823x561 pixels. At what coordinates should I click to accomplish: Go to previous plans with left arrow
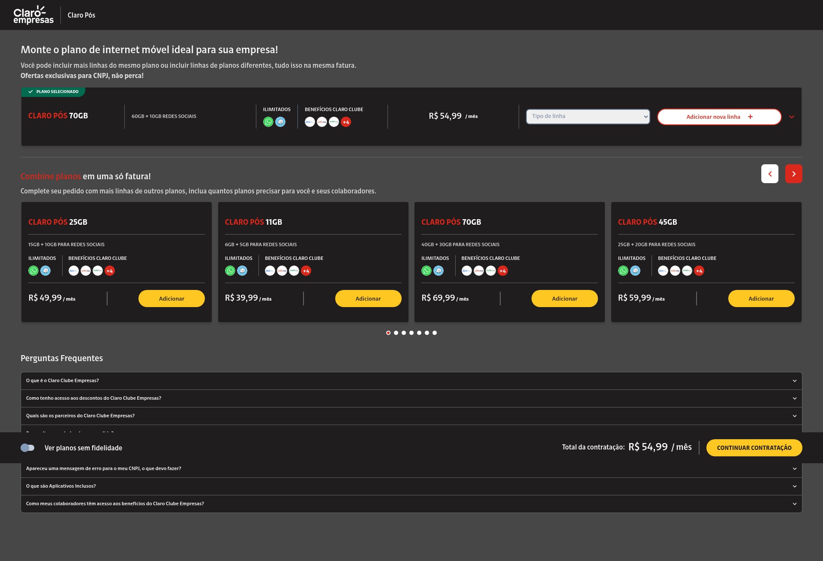tap(770, 174)
